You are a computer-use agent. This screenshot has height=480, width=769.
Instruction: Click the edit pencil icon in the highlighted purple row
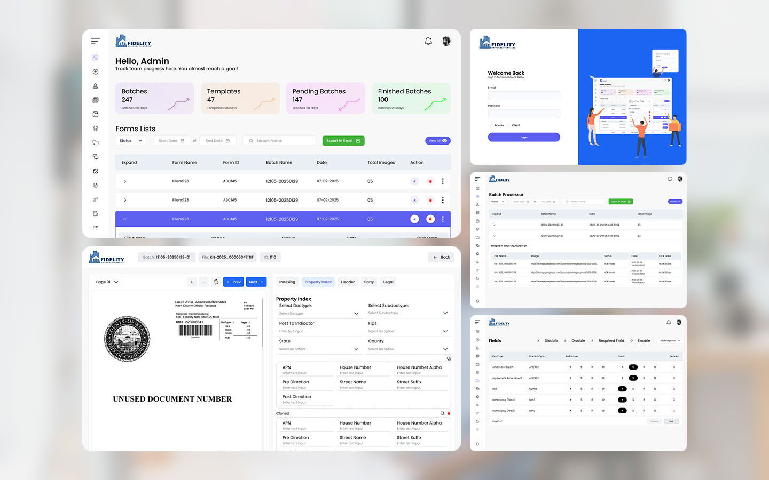tap(414, 219)
